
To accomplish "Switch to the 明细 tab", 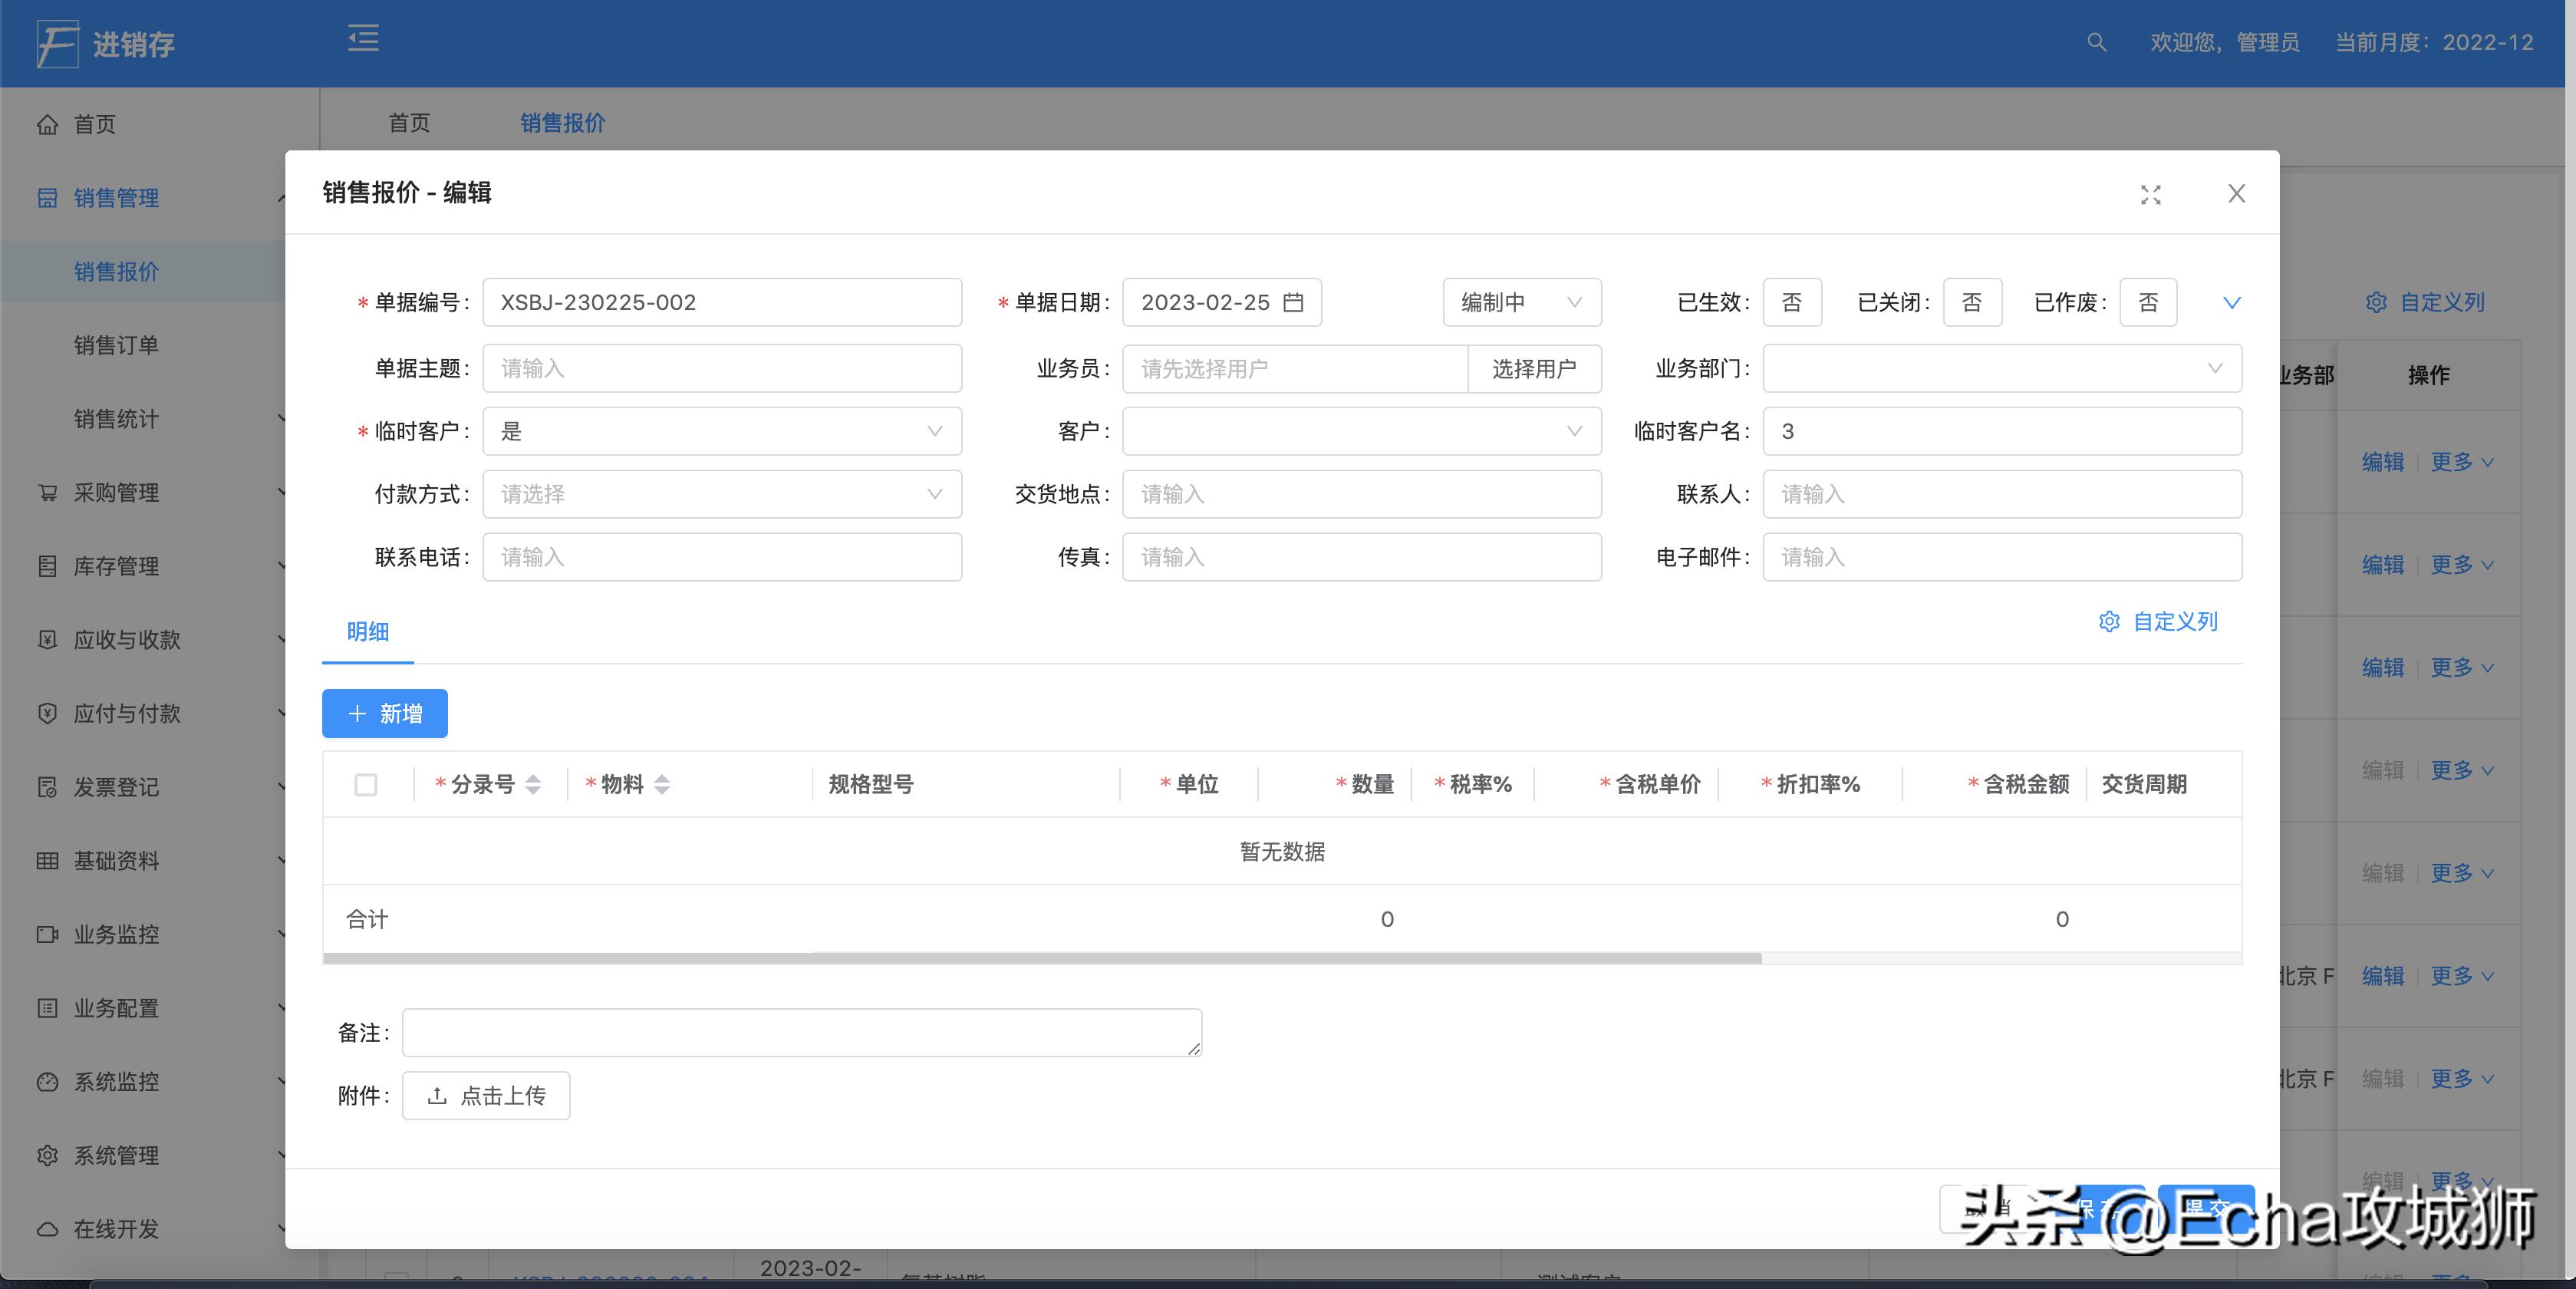I will (x=367, y=632).
